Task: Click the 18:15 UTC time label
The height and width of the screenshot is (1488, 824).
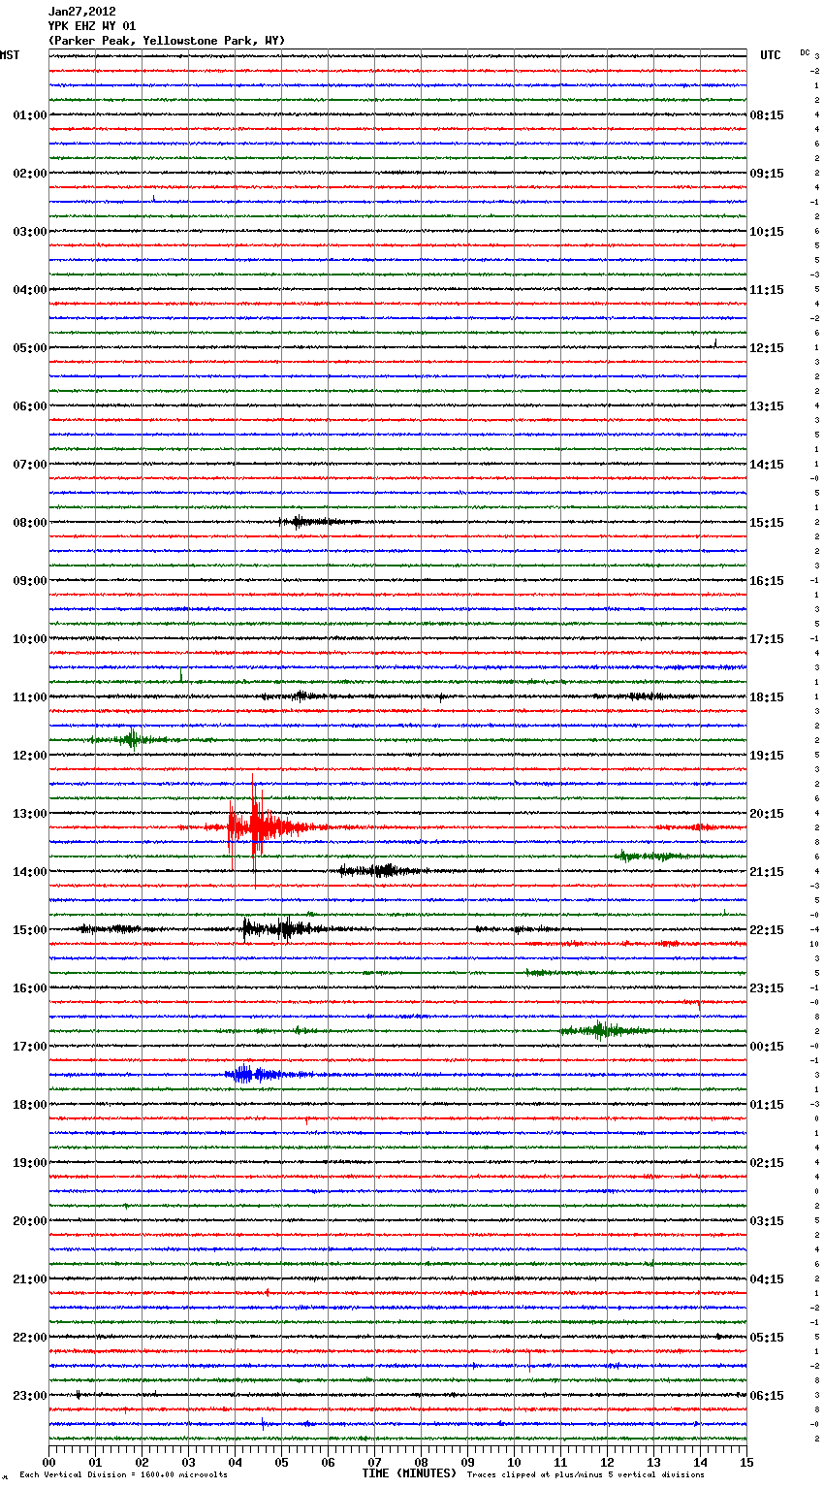Action: coord(767,697)
